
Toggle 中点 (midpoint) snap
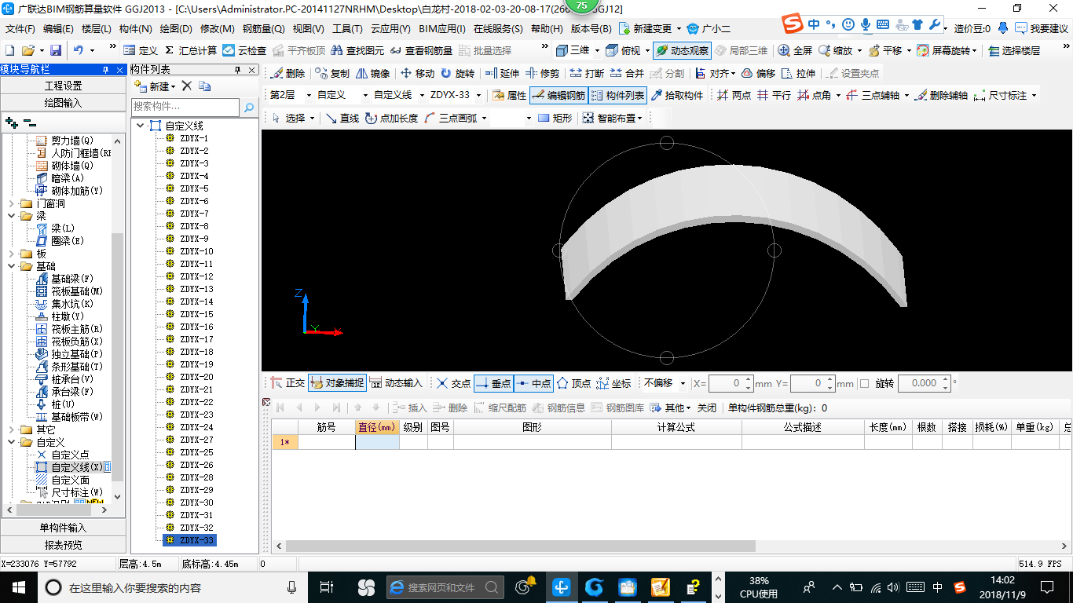533,383
